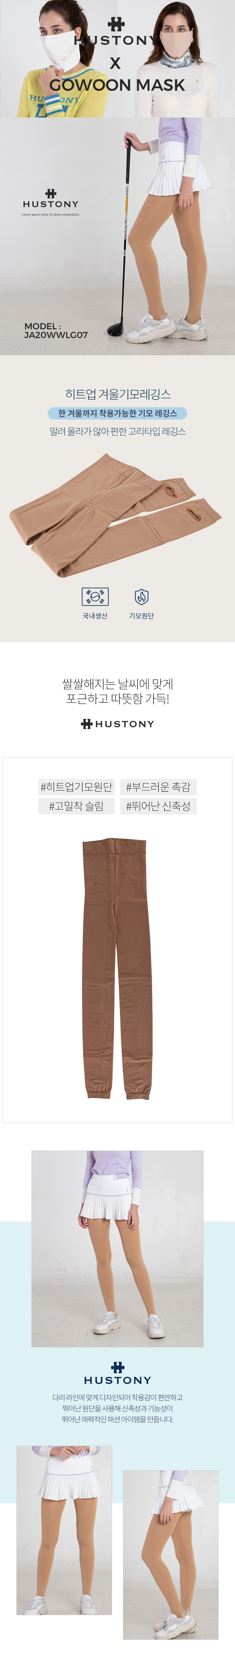Select the #뛰어난 신축성 hashtag tag
Screen dimensions: 235x1669
coord(158,806)
